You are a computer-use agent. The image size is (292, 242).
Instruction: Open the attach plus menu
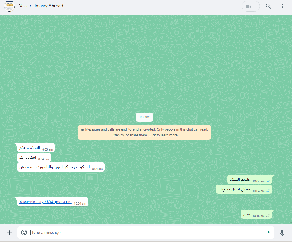9,233
